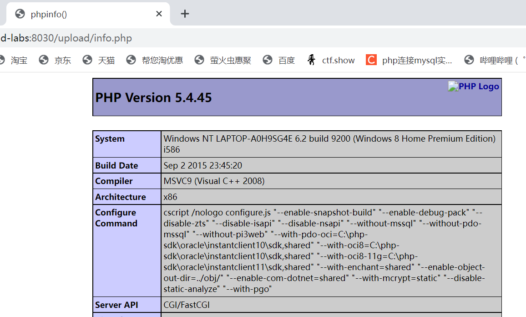
Task: Open the 帮您淘优惠 bookmark
Action: [x=155, y=60]
